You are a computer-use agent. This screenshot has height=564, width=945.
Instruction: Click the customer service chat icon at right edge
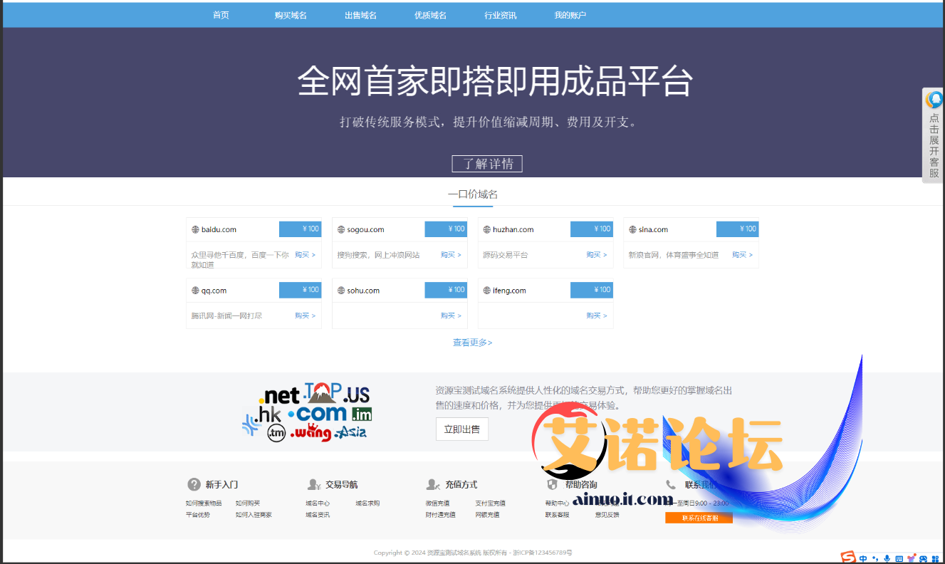[934, 100]
